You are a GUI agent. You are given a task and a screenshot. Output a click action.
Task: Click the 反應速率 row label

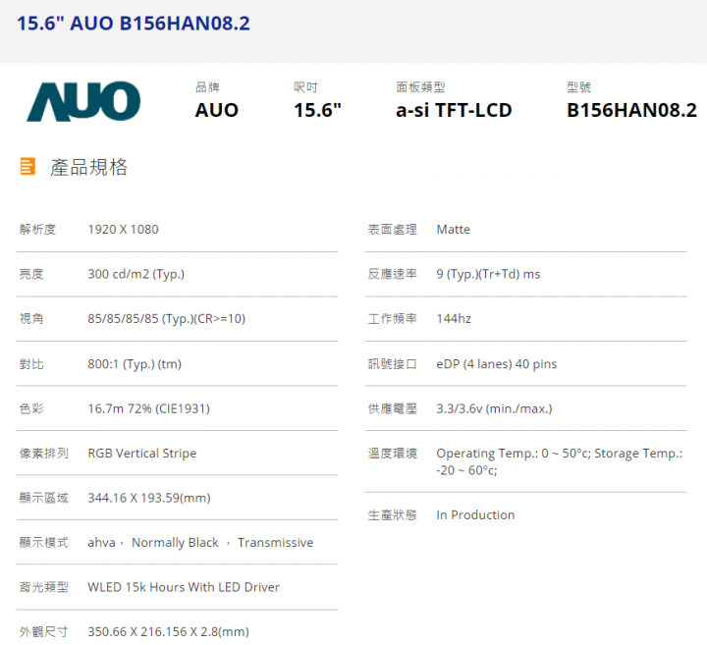coord(392,274)
